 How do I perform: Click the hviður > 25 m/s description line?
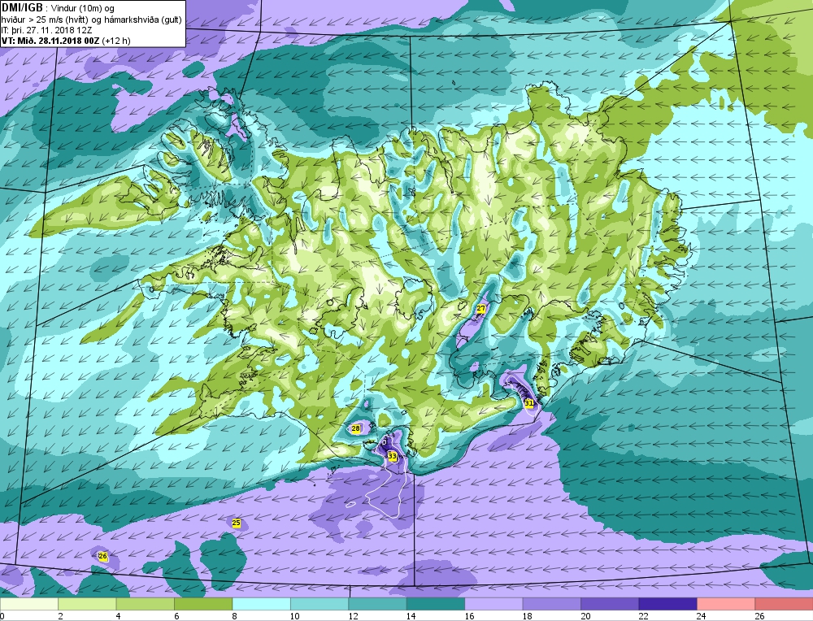(92, 20)
